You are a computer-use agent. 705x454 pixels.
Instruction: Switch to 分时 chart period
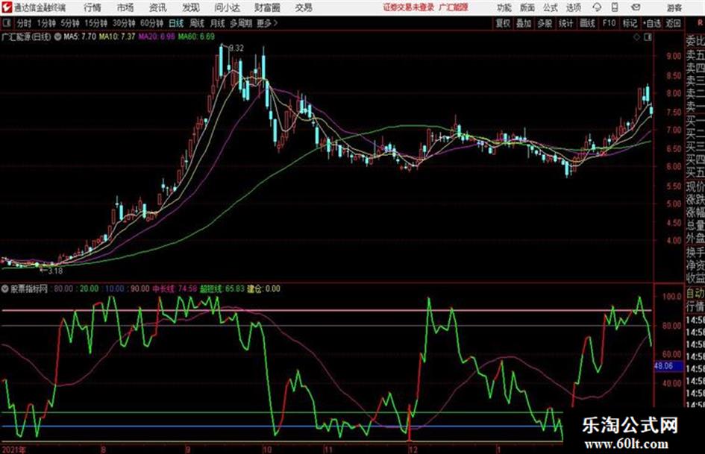pos(24,23)
